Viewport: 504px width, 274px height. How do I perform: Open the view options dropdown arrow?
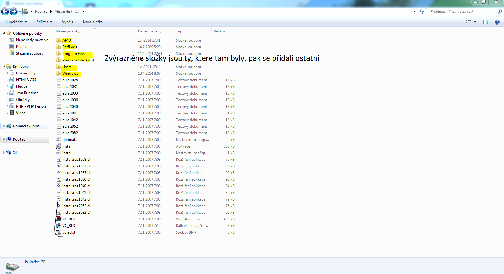click(x=475, y=22)
